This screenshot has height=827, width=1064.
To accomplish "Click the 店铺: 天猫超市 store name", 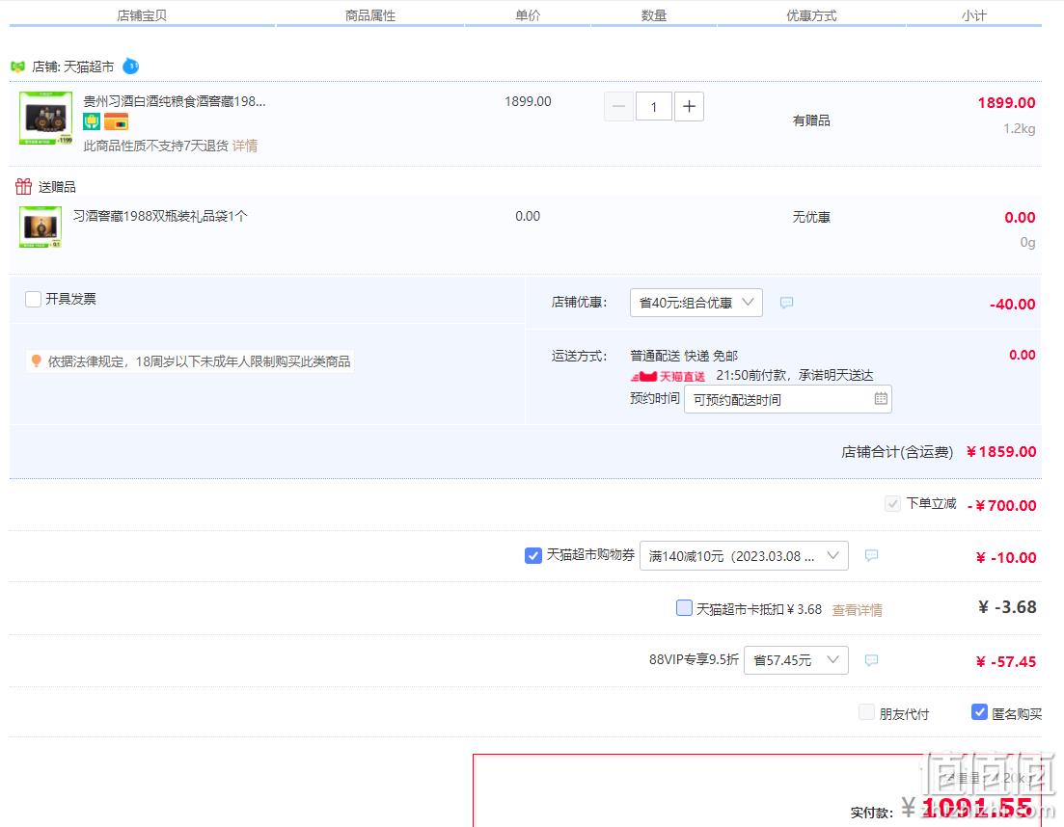I will click(x=73, y=67).
